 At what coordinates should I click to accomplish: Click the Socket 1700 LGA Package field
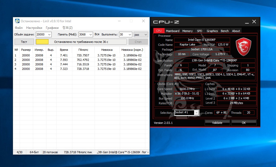[202, 49]
